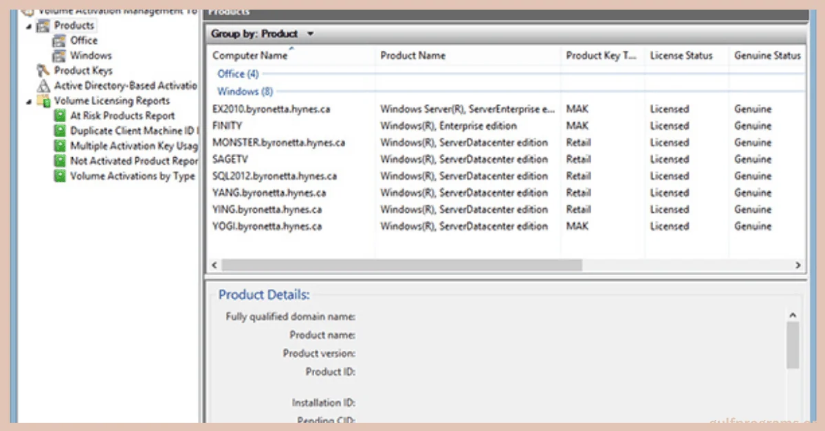Select the SAGETV computer row

(506, 159)
